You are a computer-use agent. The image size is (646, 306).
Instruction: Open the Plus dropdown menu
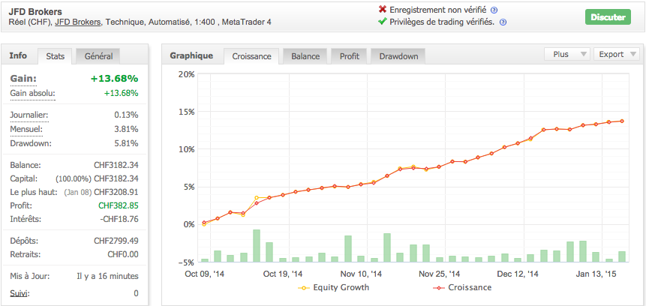(x=566, y=54)
